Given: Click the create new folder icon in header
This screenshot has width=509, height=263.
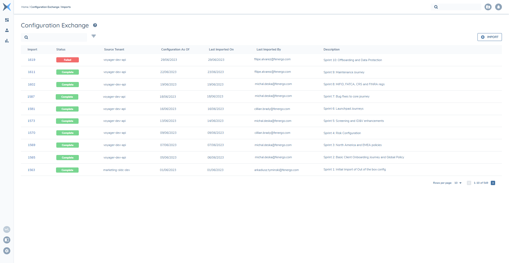Looking at the screenshot, I should [x=488, y=7].
